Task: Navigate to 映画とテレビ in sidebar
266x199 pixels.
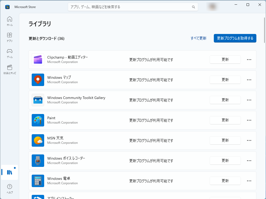Action: point(9,69)
